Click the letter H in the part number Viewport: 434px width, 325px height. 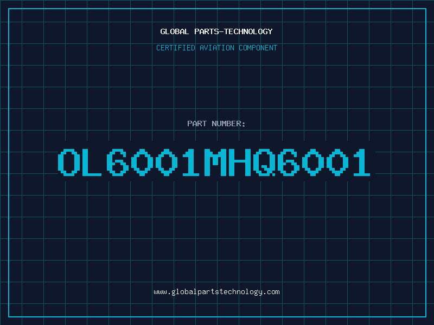239,162
